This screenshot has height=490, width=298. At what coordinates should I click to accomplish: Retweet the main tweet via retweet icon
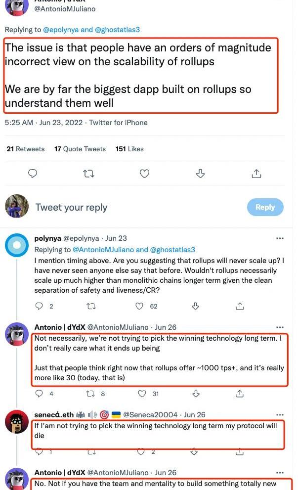coord(88,174)
